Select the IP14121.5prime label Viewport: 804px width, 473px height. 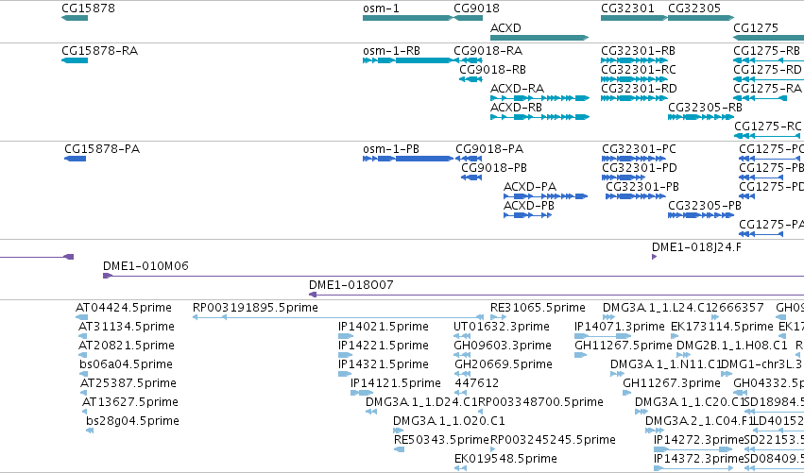coord(396,384)
